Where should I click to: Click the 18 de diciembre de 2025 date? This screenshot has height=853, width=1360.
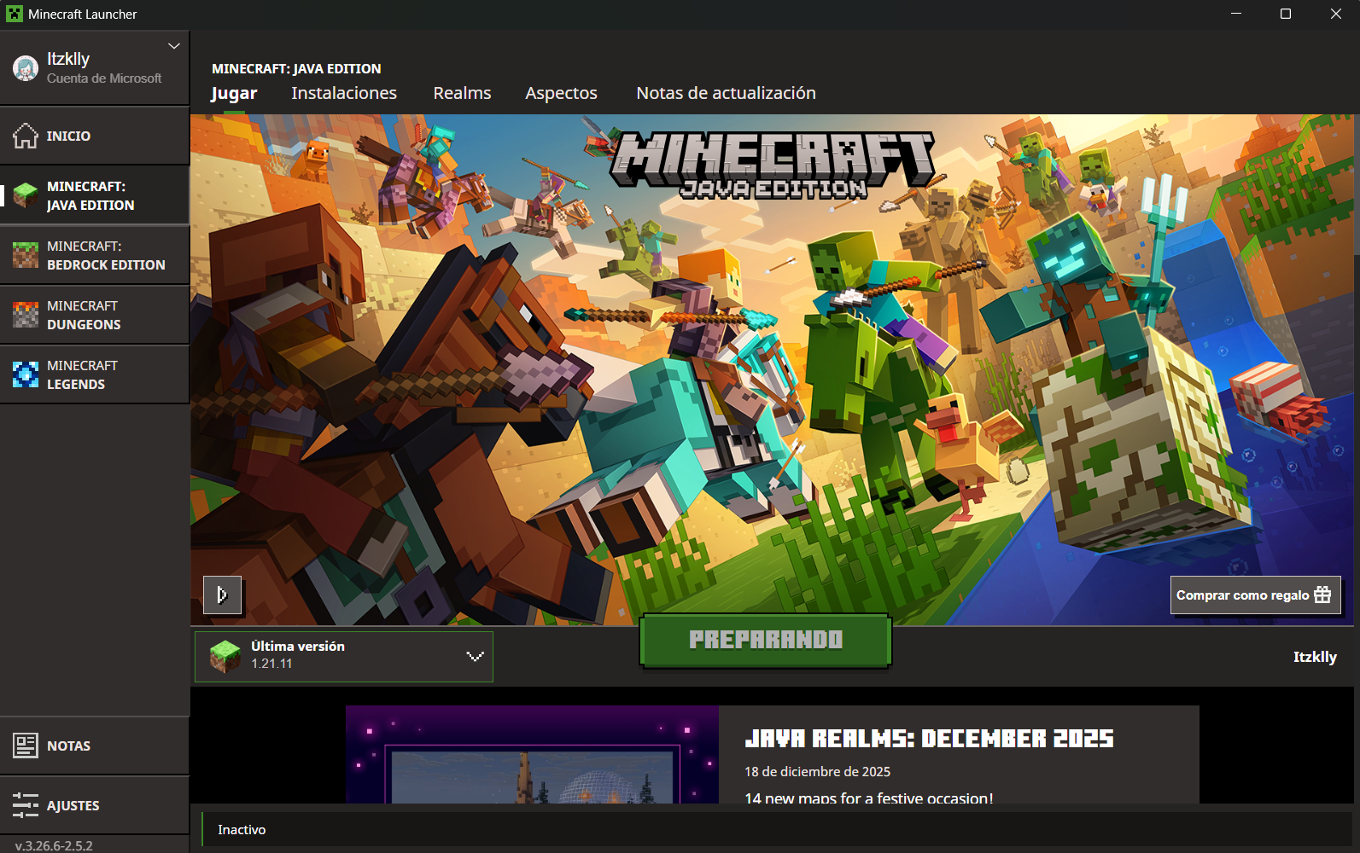coord(817,771)
